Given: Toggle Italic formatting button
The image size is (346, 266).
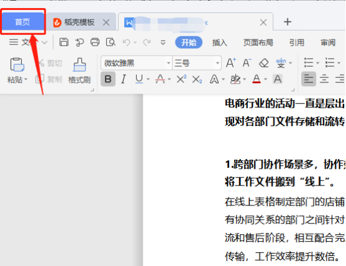Looking at the screenshot, I should pos(124,79).
